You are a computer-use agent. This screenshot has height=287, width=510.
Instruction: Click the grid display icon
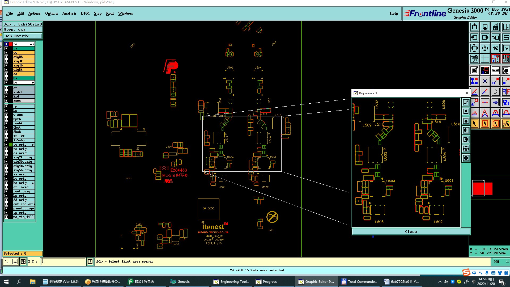(485, 59)
